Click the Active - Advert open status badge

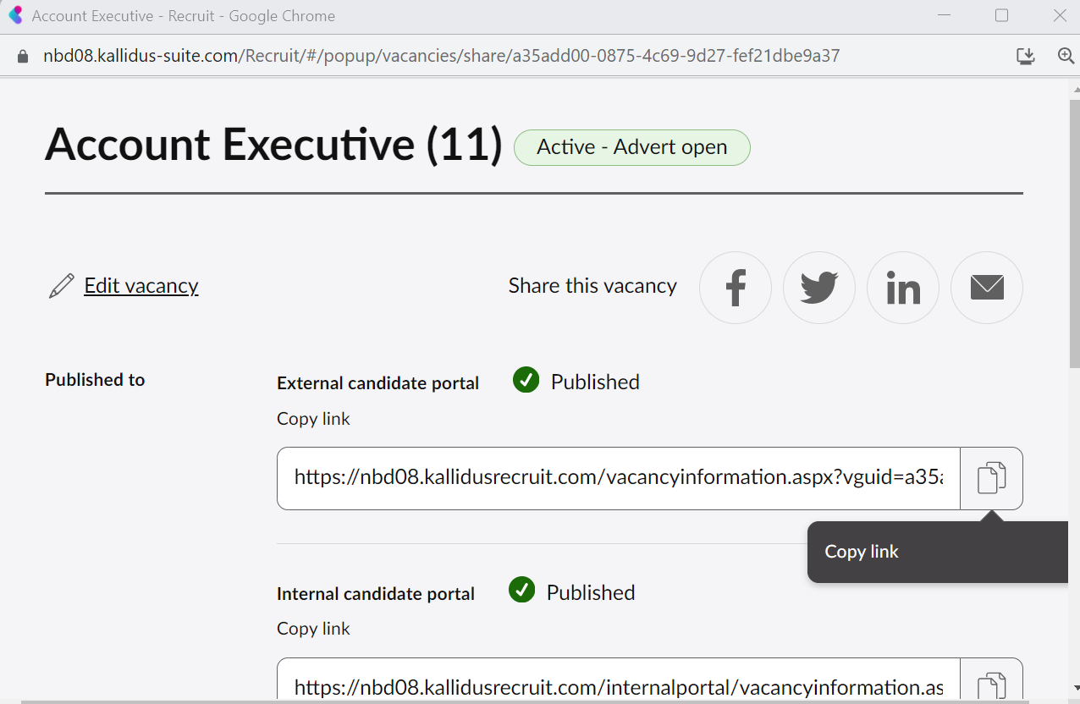(x=631, y=147)
